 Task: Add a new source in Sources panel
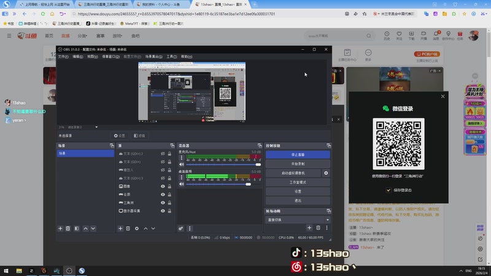[120, 228]
